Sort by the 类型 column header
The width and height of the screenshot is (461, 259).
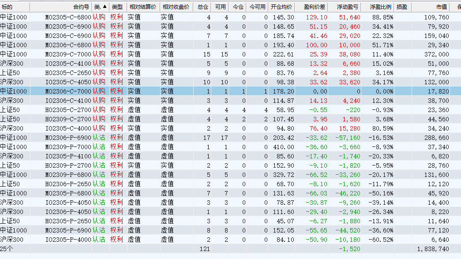[118, 7]
